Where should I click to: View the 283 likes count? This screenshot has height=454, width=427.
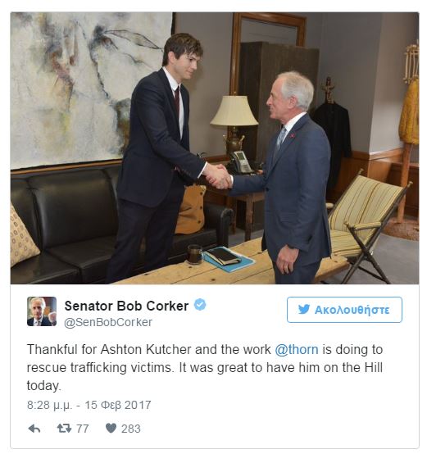(131, 429)
